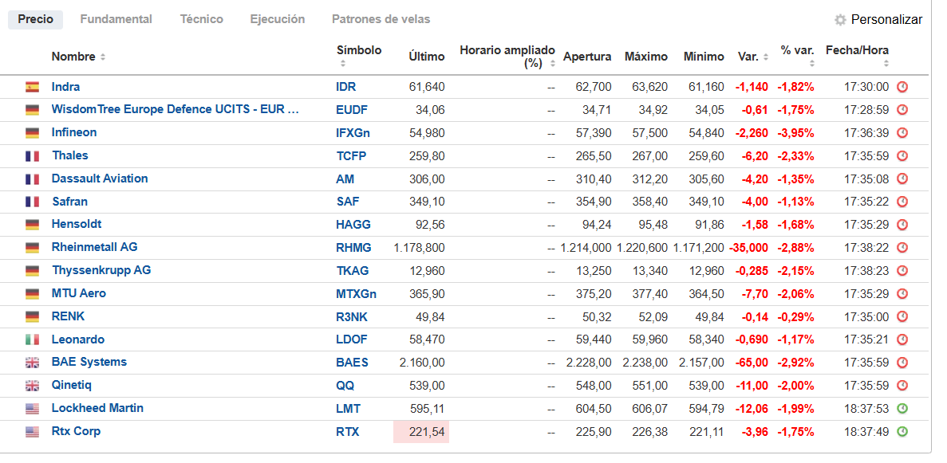The image size is (947, 463).
Task: Click the French flag icon beside Thales
Action: click(32, 156)
